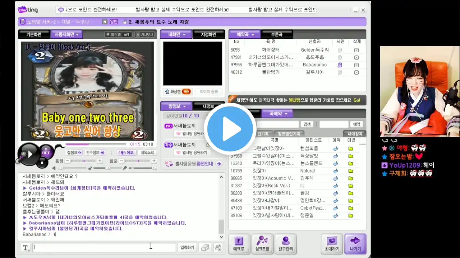Open the 별사탕응원 환전안내 arrow link
The width and height of the screenshot is (460, 258).
(218, 164)
